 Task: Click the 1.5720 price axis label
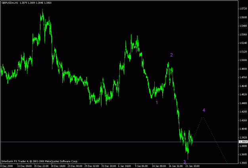point(244,9)
